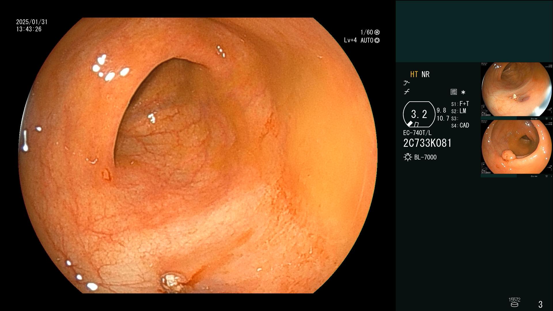Click the scope model EC-740T/L text
This screenshot has height=311, width=553.
(x=417, y=133)
